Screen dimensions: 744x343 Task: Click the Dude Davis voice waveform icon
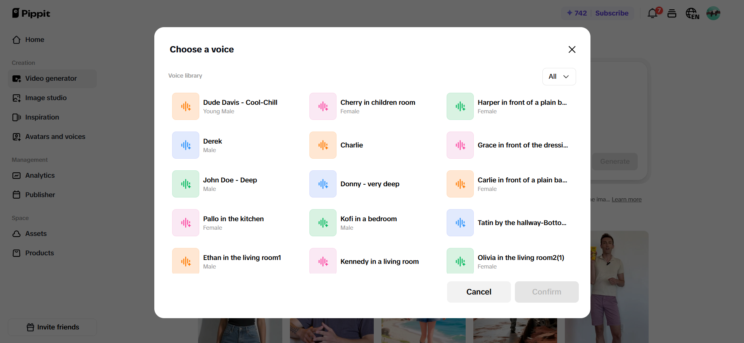186,106
